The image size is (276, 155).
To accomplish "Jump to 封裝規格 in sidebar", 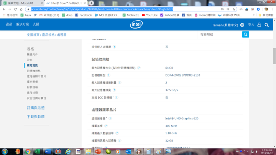I will point(32,87).
